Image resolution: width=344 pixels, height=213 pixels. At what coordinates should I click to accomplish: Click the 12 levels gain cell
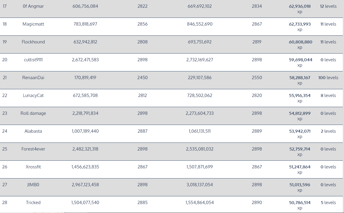328,6
